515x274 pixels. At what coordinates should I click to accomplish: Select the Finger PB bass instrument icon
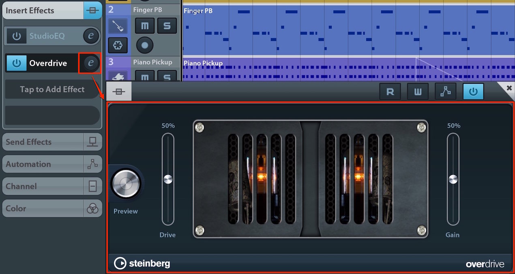pyautogui.click(x=118, y=26)
